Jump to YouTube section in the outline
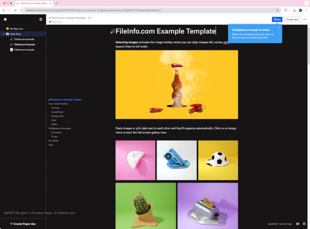 pyautogui.click(x=55, y=108)
